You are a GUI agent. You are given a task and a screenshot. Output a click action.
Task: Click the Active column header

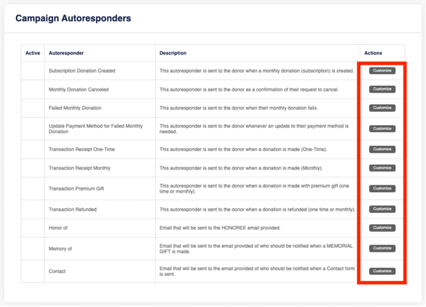[x=33, y=53]
